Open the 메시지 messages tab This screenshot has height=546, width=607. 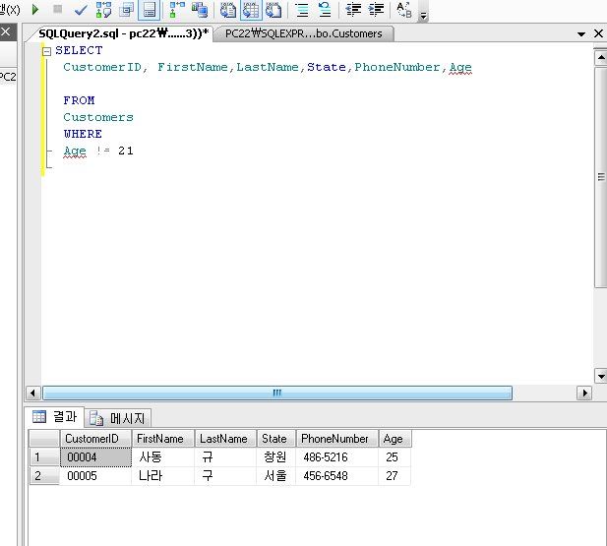pyautogui.click(x=118, y=418)
